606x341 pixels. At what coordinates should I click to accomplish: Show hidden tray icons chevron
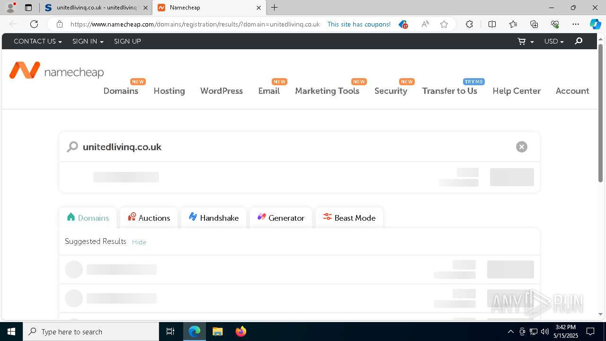click(510, 332)
